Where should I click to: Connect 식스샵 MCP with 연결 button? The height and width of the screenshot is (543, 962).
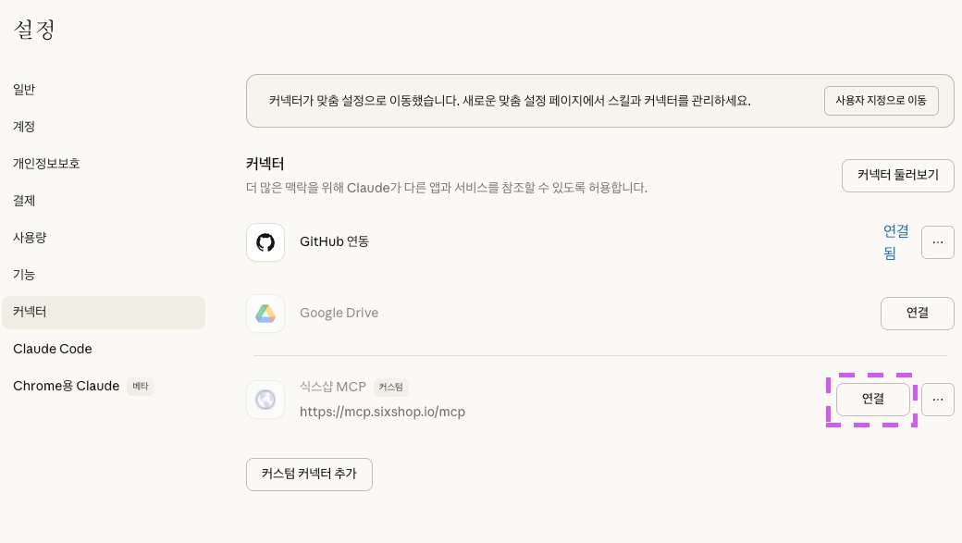872,400
